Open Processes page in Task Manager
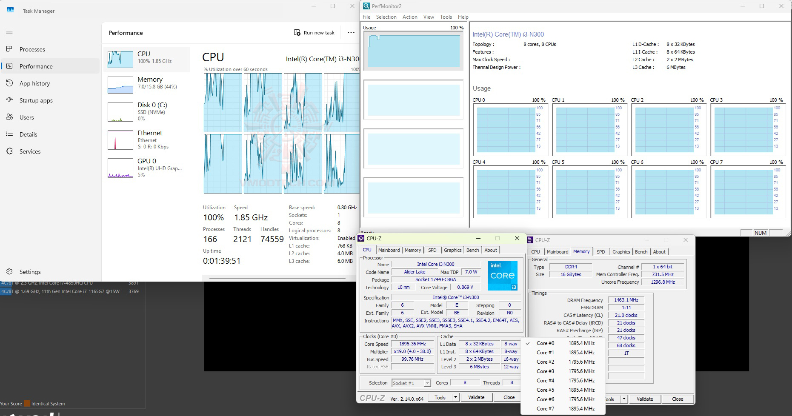 pos(50,49)
